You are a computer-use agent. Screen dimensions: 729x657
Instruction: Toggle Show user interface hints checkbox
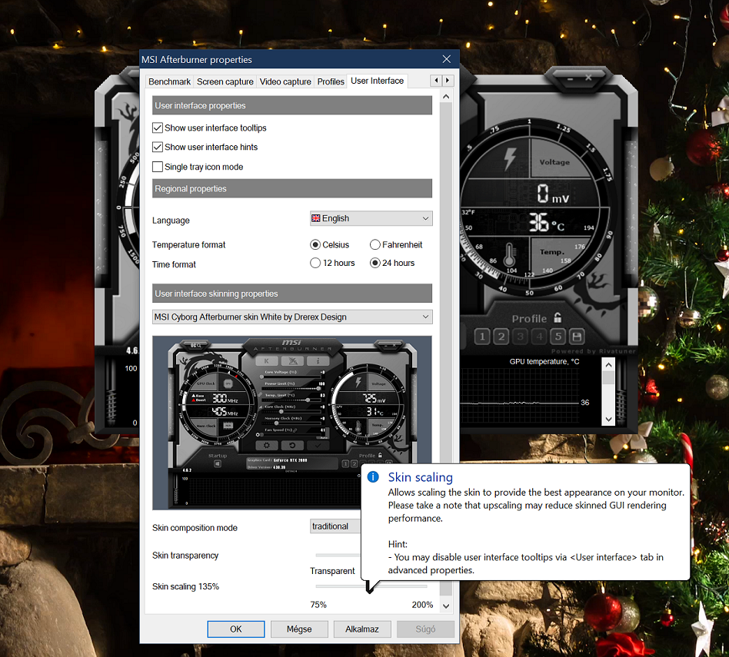pos(158,147)
